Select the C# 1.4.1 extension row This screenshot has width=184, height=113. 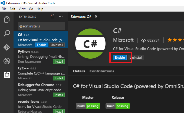(41, 40)
